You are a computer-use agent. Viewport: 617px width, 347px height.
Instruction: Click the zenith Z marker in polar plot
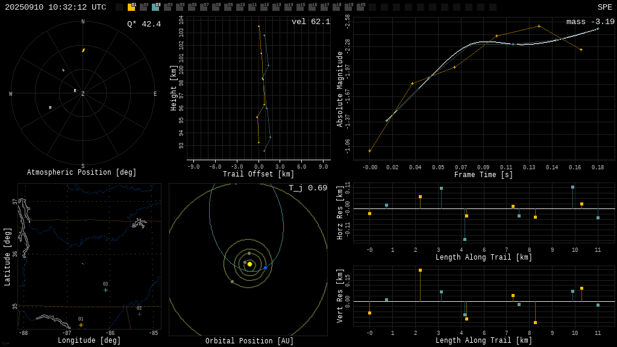pos(83,94)
